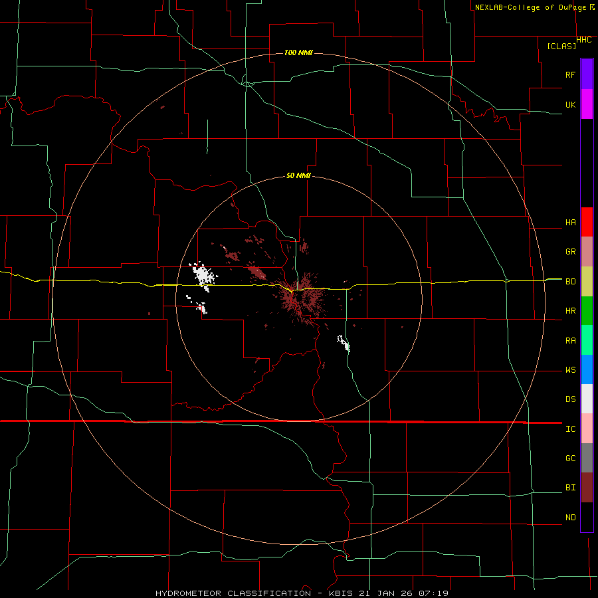Select the GR pink legend swatch
The width and height of the screenshot is (598, 598).
(587, 252)
